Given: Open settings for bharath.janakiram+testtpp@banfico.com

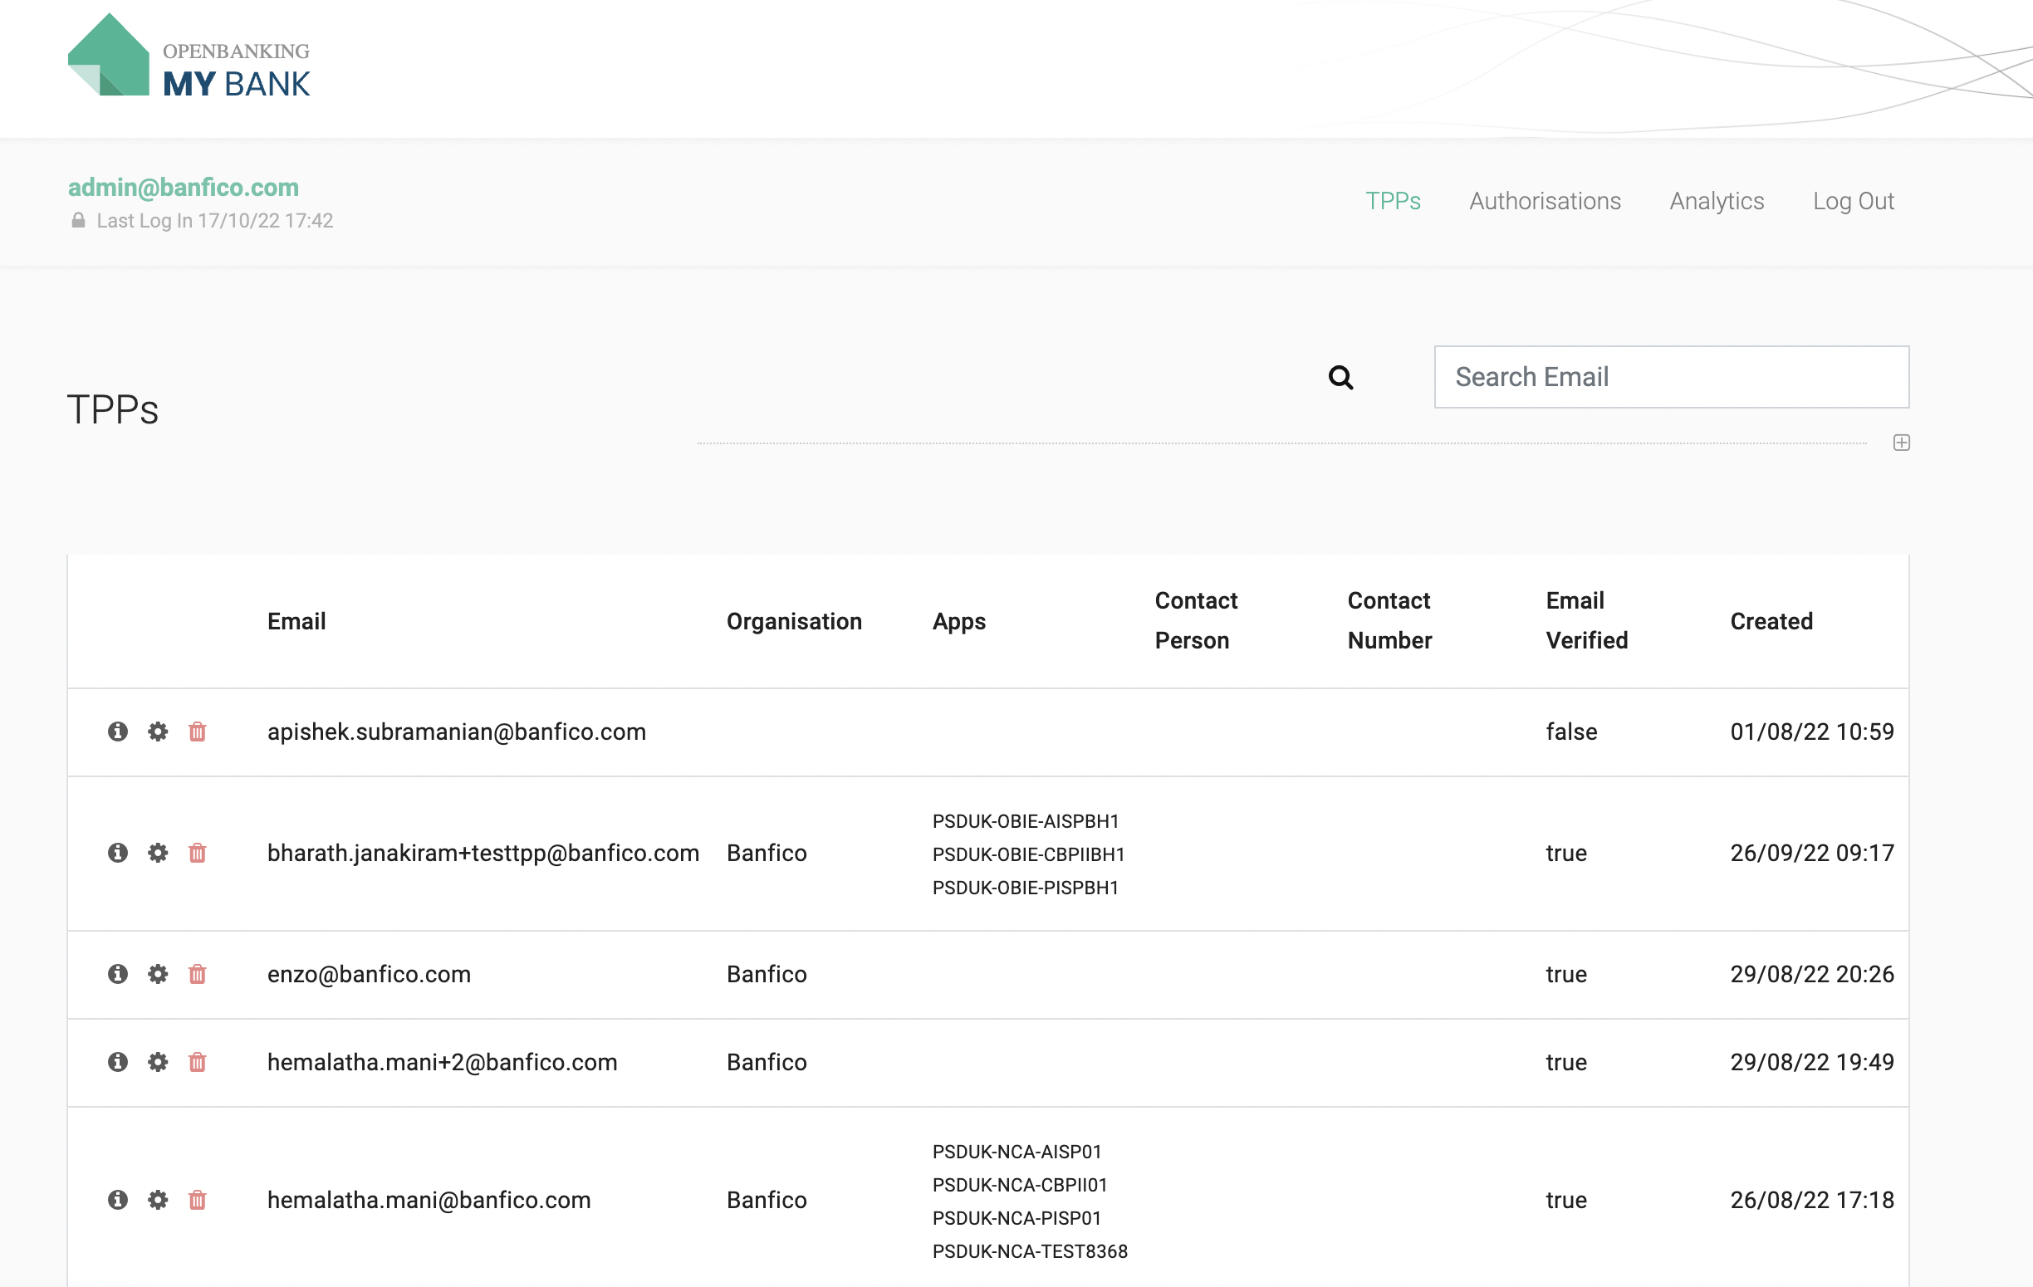Looking at the screenshot, I should click(x=158, y=854).
